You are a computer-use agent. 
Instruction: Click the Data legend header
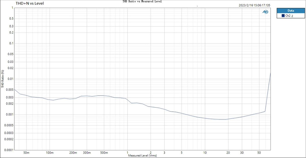coord(290,11)
